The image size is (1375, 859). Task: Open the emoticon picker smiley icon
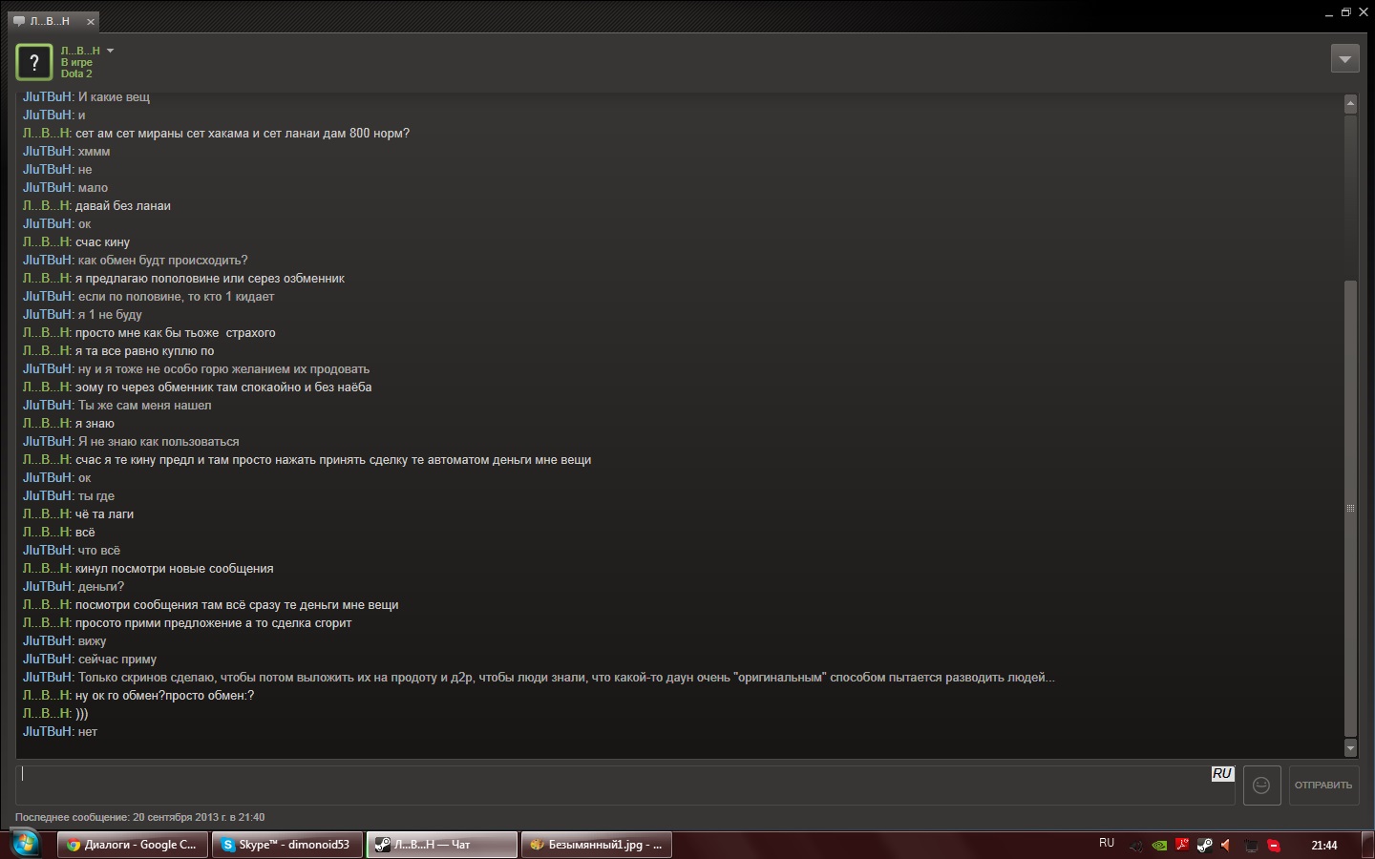tap(1261, 786)
